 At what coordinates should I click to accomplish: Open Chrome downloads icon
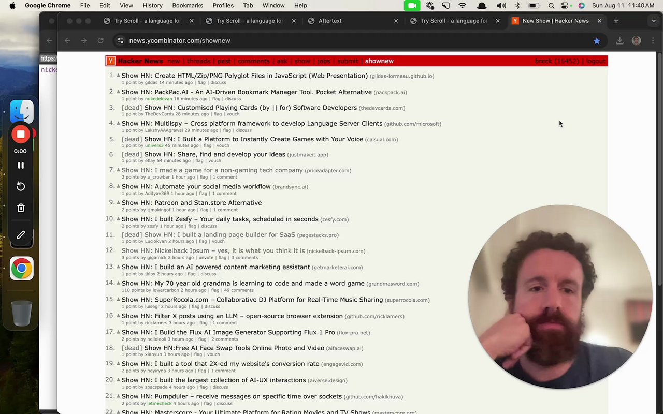tap(619, 41)
